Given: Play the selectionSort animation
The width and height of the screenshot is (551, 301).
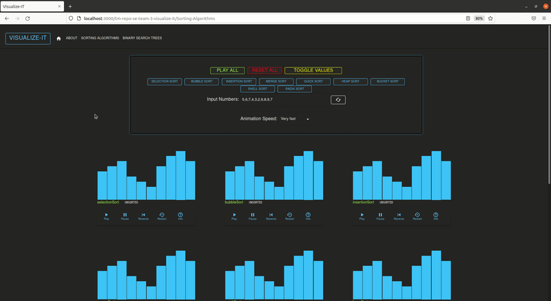Looking at the screenshot, I should pyautogui.click(x=107, y=216).
